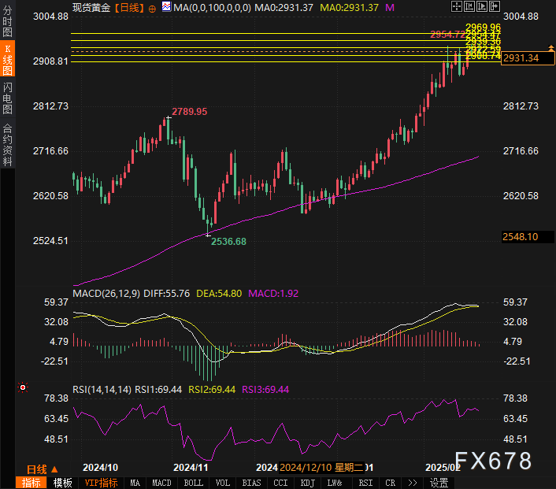The width and height of the screenshot is (556, 489).
Task: Open the MACD(26,12,9) parameter label
Action: [x=106, y=293]
